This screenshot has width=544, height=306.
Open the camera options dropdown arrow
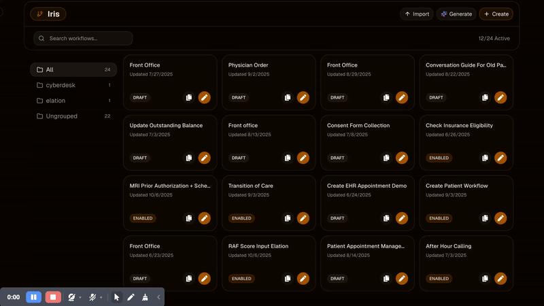80,297
